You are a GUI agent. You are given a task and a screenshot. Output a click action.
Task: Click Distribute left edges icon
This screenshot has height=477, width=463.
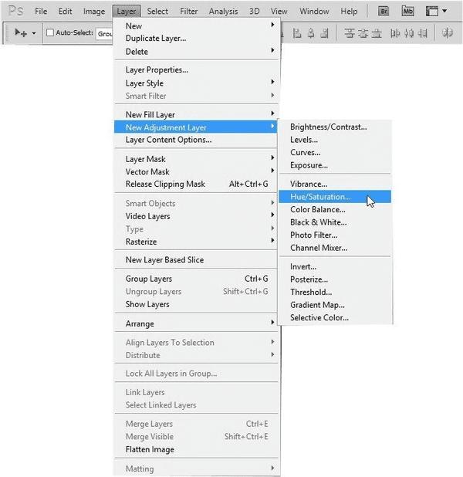coord(395,33)
